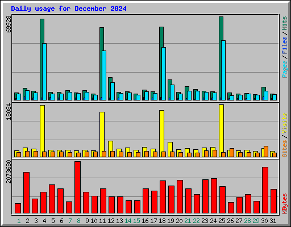291x227 pixels.
Task: Click day 11 on the date axis
Action: (102, 221)
